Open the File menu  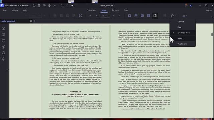click(4, 10)
